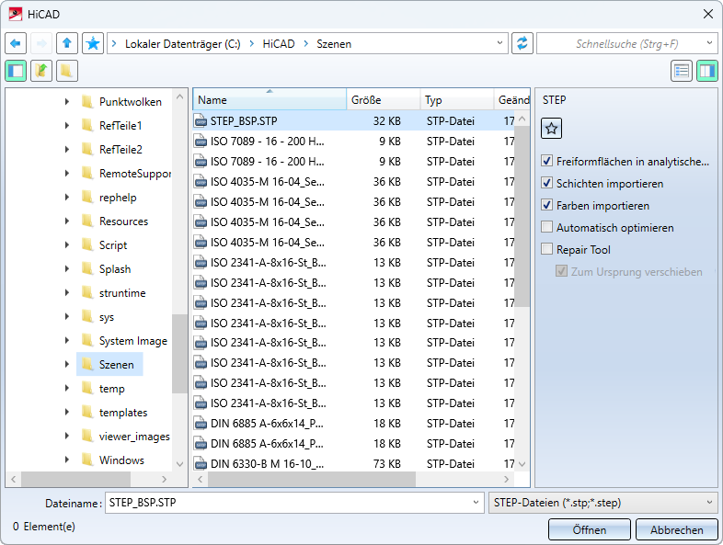This screenshot has height=545, width=723.
Task: Click the Punktwolken folder icon
Action: [x=87, y=101]
